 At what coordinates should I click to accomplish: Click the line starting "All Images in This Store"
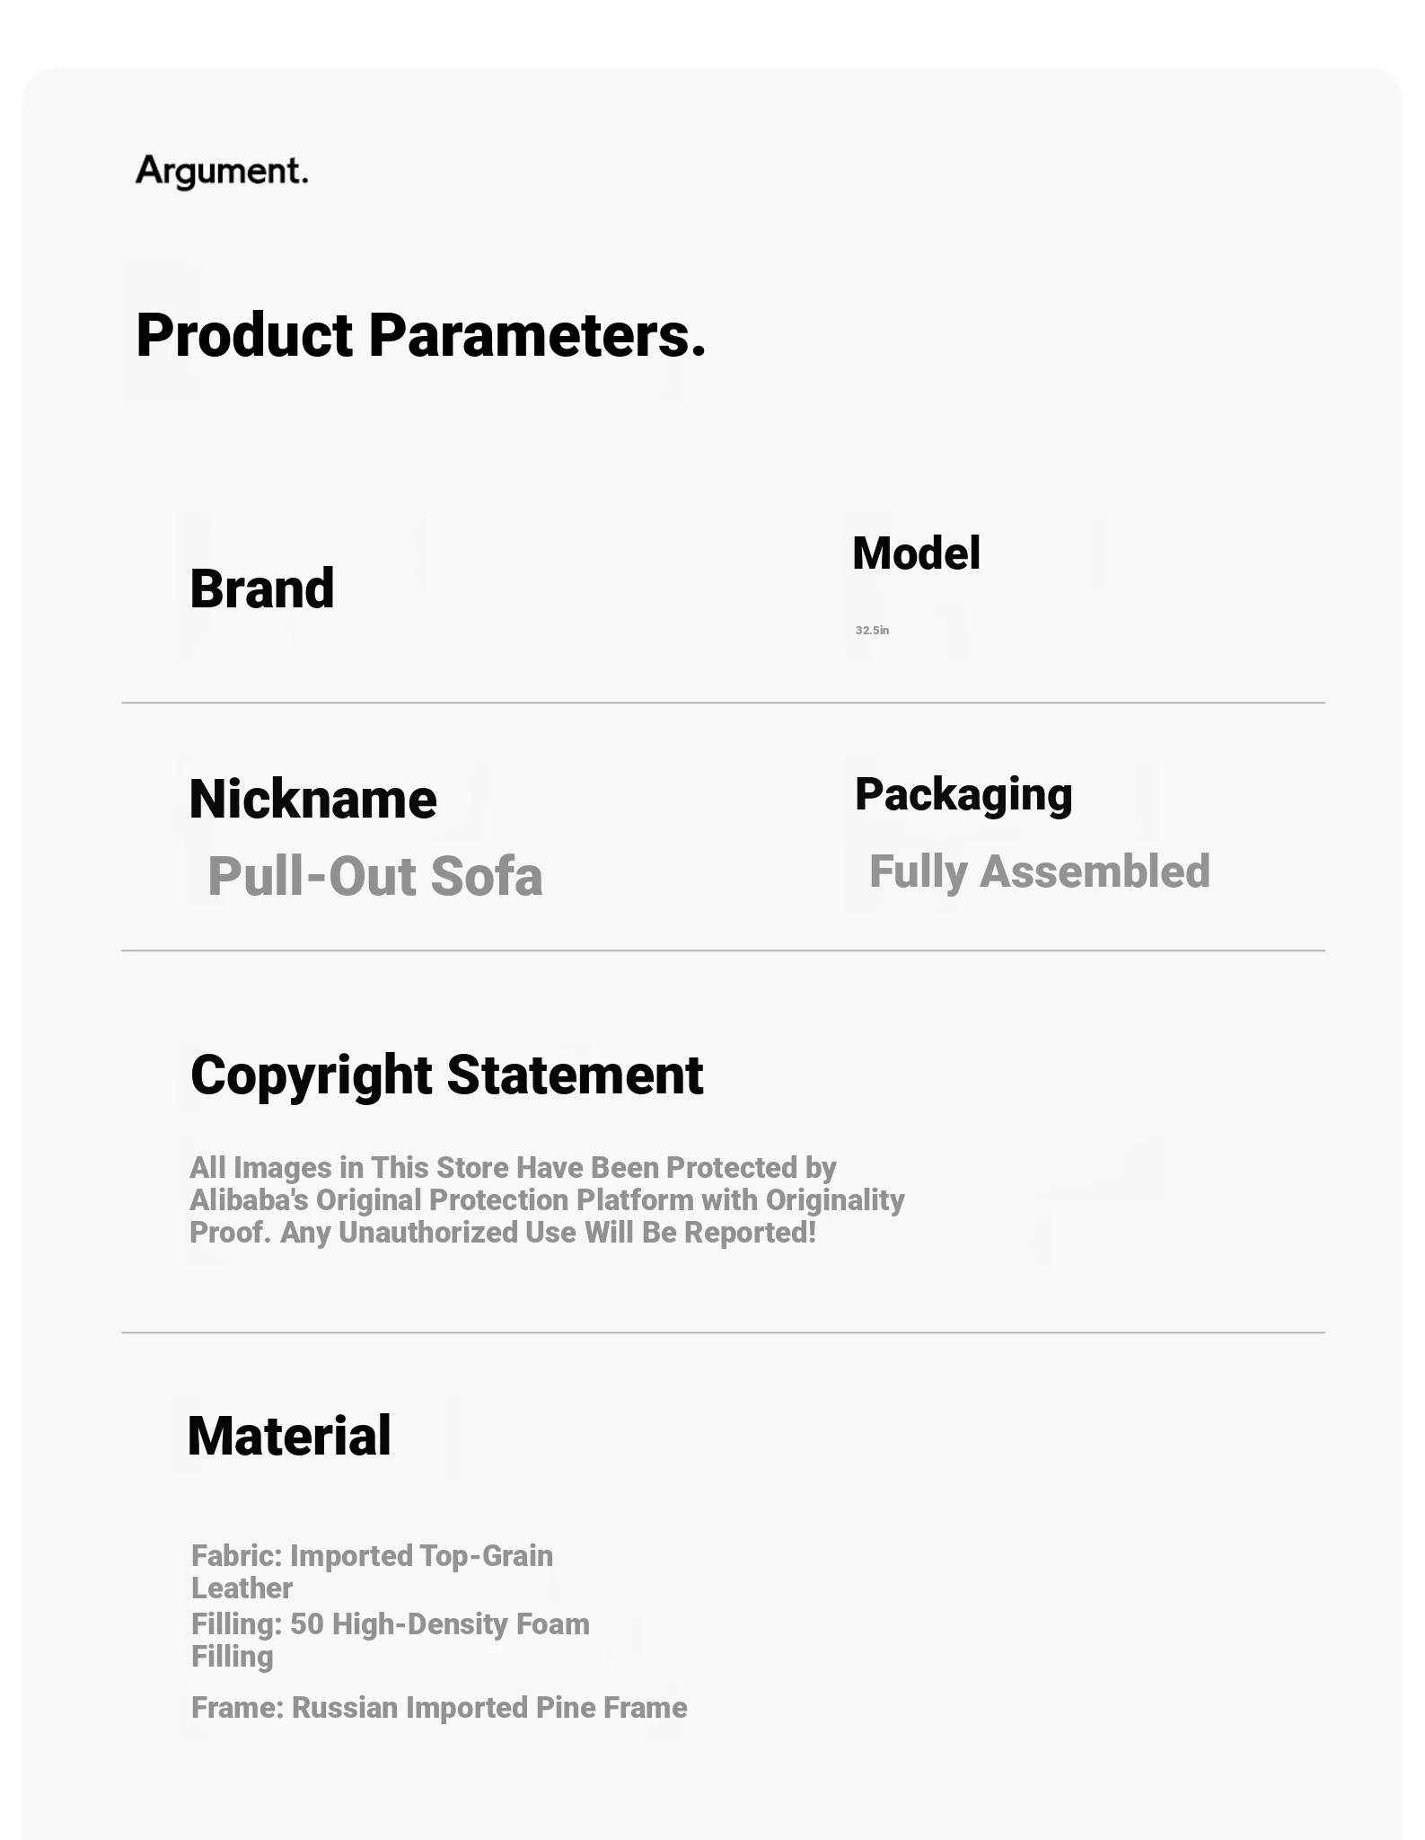pos(513,1167)
